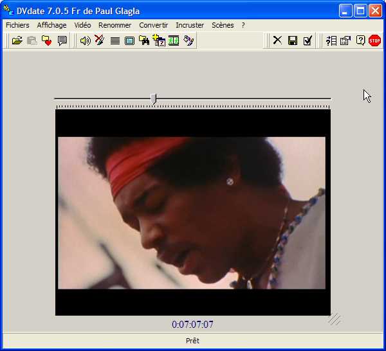
Task: Click the grayed paste clipboard icon
Action: pos(32,40)
